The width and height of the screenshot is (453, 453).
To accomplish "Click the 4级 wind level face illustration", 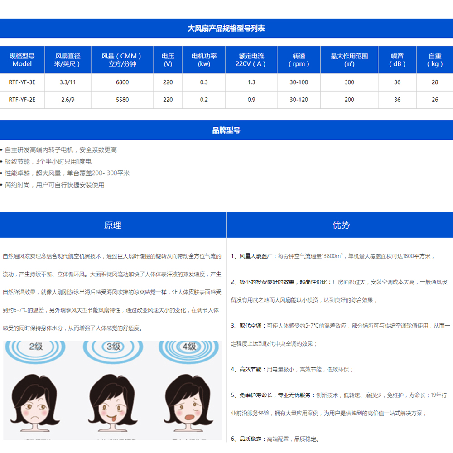I will coord(189,402).
